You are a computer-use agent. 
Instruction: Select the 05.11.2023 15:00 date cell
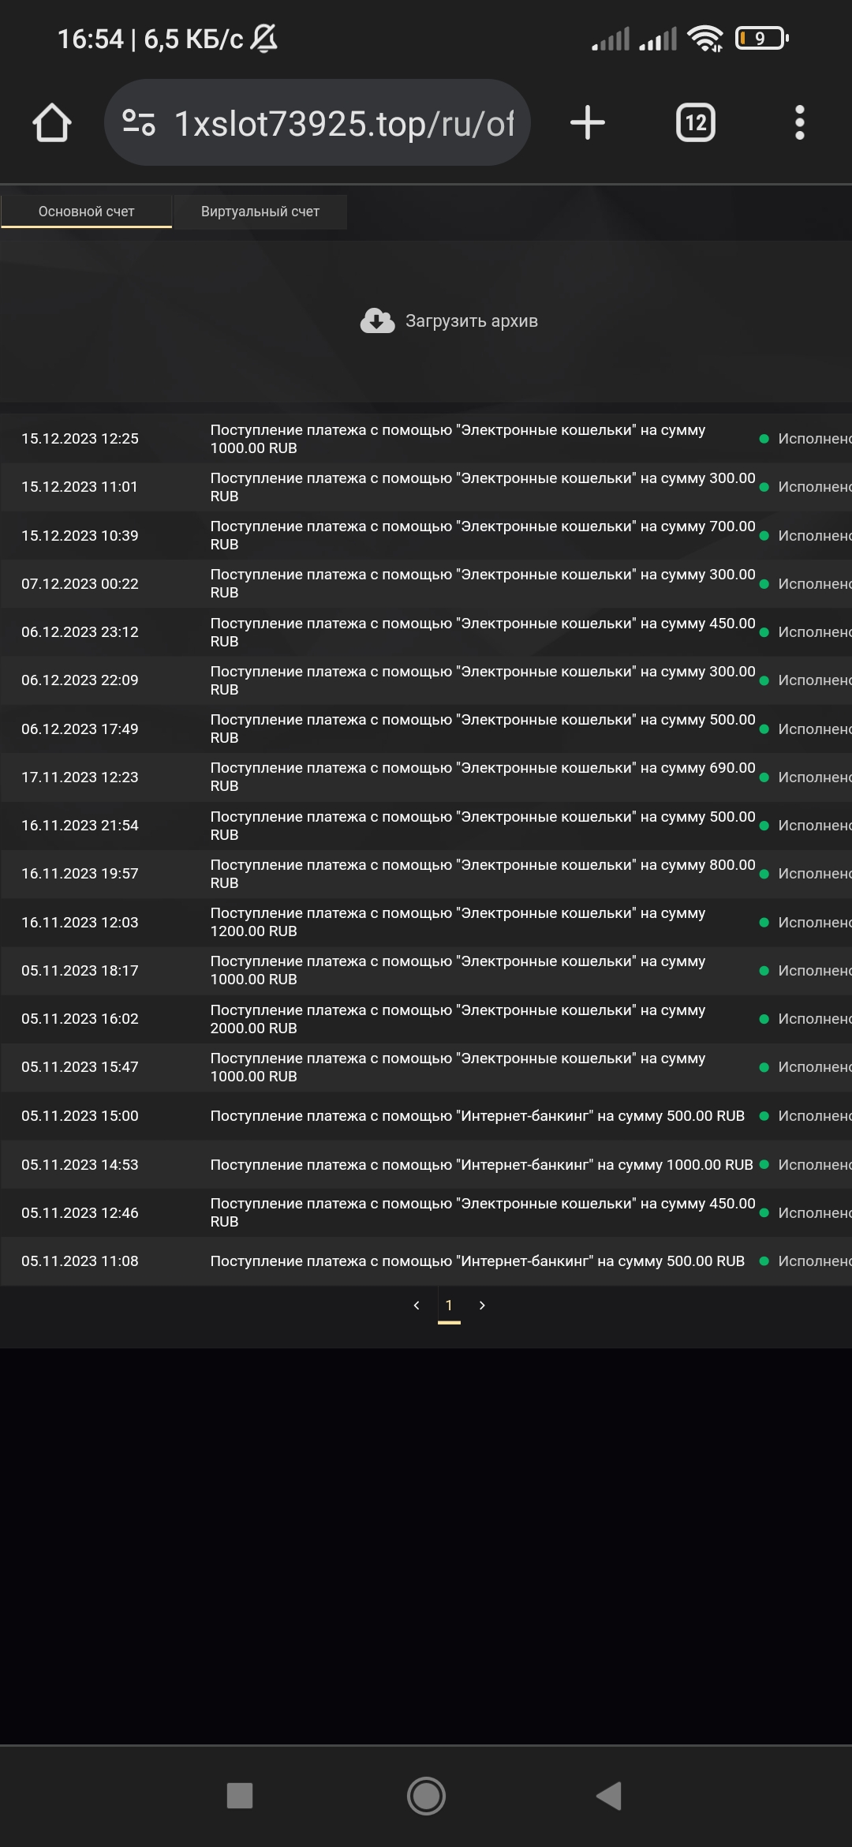(x=80, y=1116)
